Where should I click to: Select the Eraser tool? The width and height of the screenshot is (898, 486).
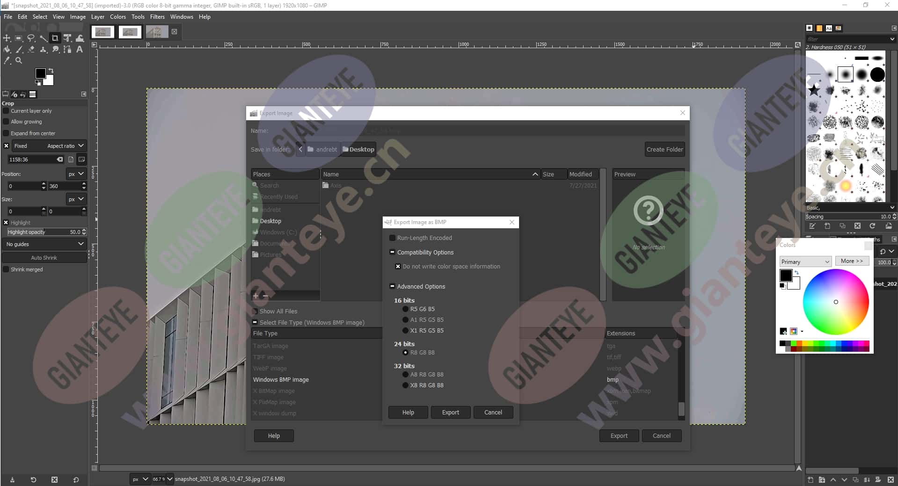[31, 49]
